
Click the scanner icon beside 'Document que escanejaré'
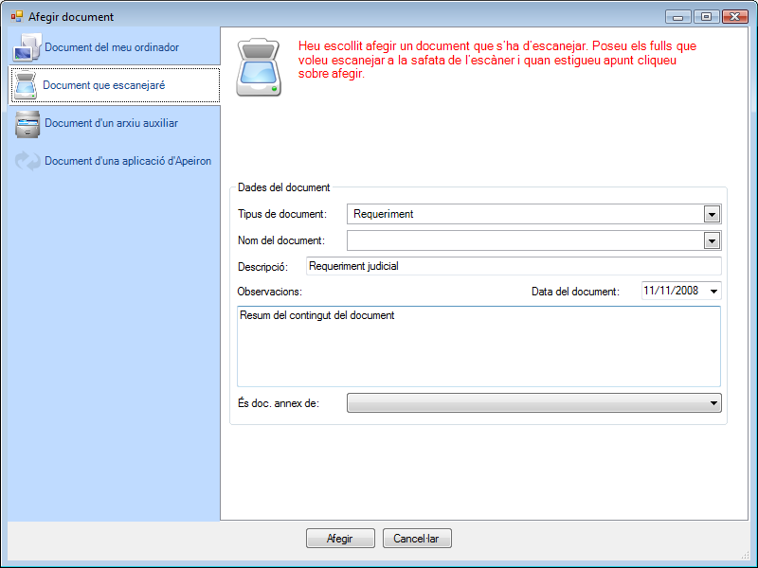click(x=26, y=85)
